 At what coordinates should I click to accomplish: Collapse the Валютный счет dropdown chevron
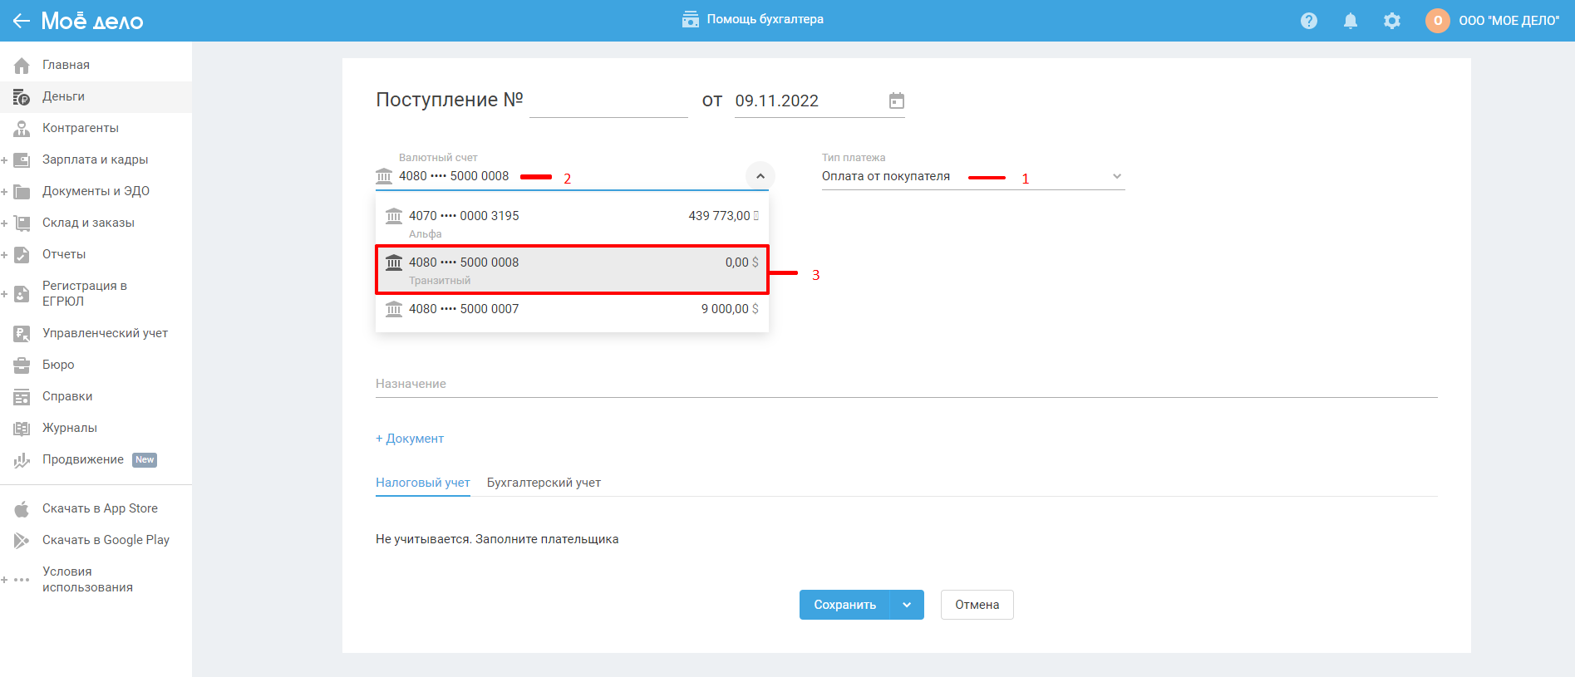pyautogui.click(x=760, y=176)
